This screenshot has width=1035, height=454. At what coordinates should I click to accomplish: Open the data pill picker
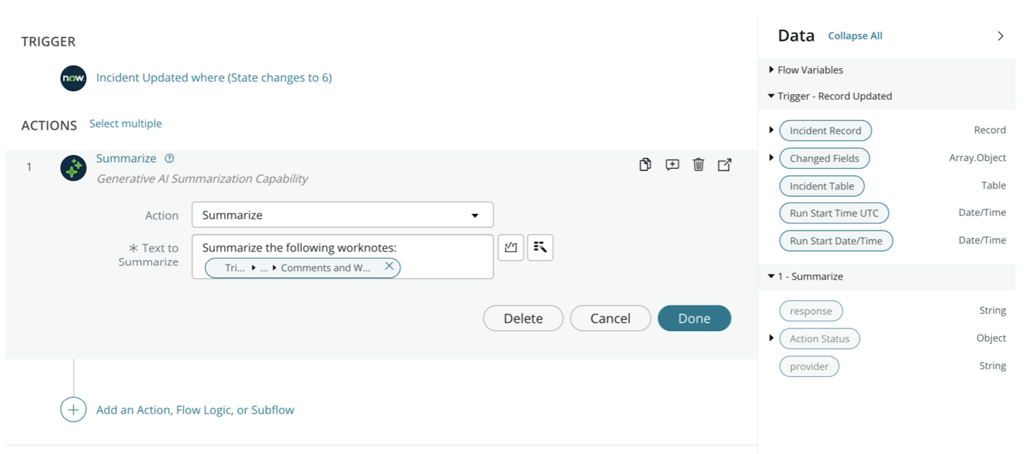(540, 247)
